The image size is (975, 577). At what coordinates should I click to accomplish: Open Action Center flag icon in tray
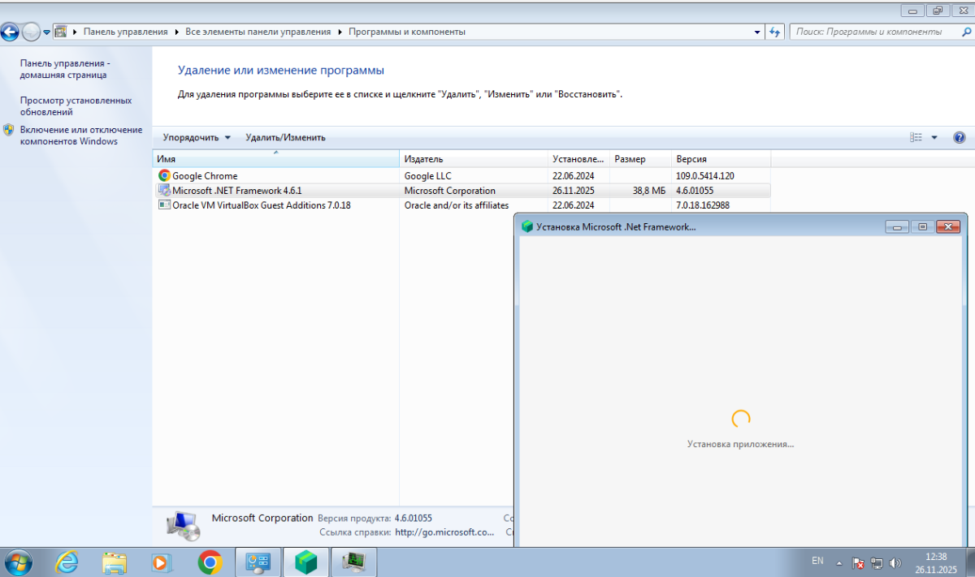click(858, 562)
